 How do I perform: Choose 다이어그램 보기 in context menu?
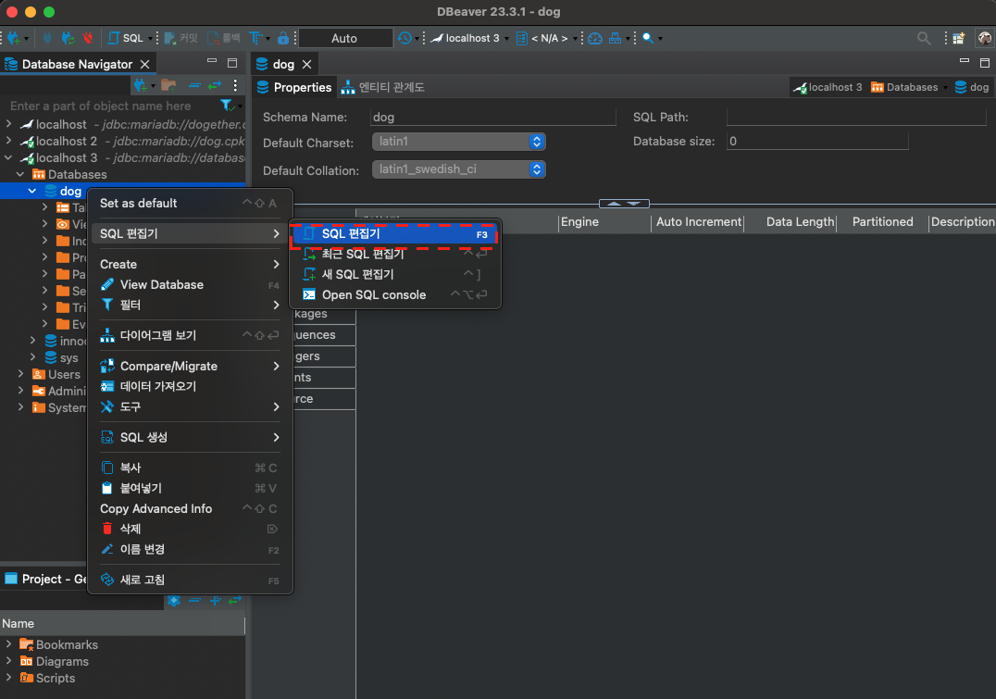(190, 335)
